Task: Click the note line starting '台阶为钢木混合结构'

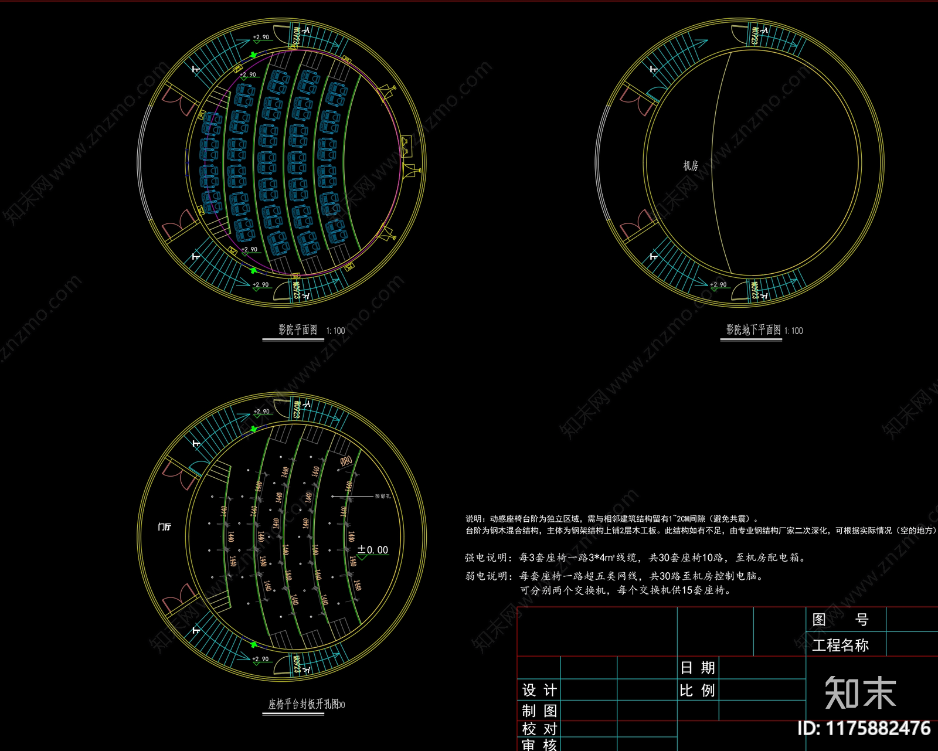Action: coord(701,531)
